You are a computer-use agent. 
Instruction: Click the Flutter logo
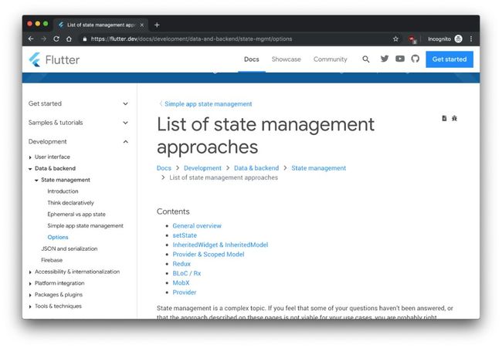[54, 60]
